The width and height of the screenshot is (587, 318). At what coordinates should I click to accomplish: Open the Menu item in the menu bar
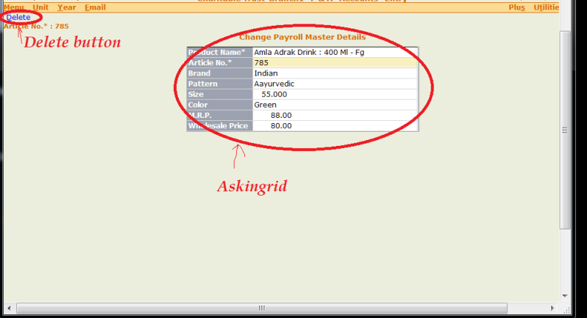pos(14,7)
